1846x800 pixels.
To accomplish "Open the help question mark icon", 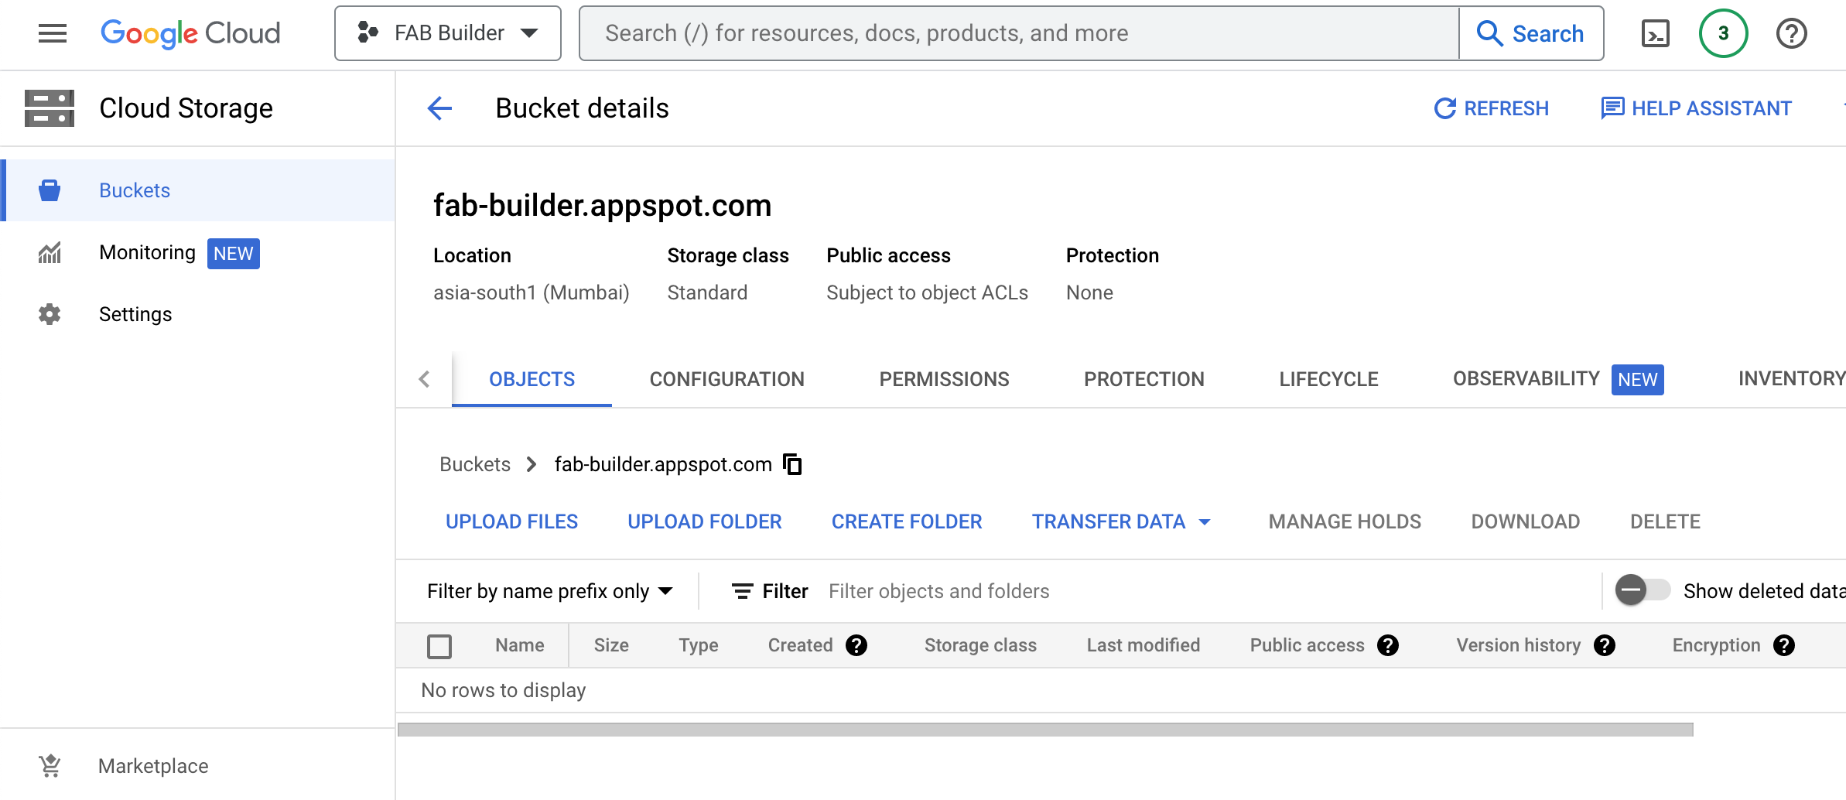I will click(x=1791, y=33).
